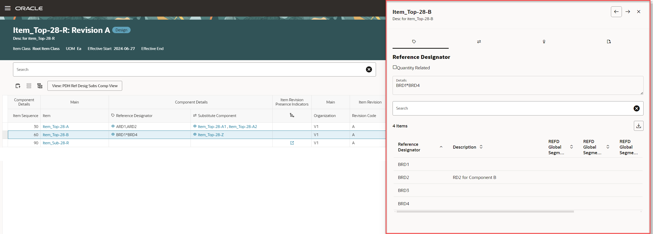Clear the side panel search field
The width and height of the screenshot is (653, 234).
point(636,108)
